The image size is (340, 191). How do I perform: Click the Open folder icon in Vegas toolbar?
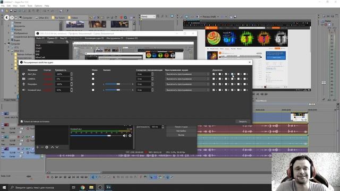point(7,11)
